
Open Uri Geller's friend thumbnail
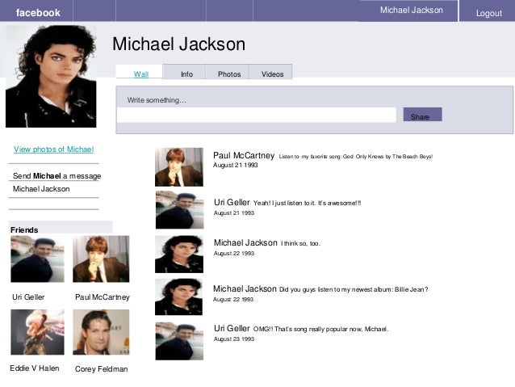(x=37, y=259)
